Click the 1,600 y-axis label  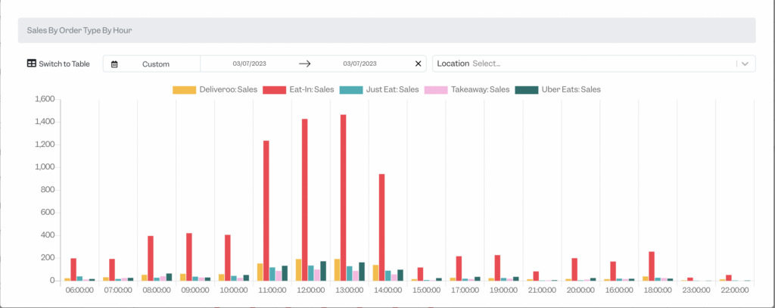(45, 99)
